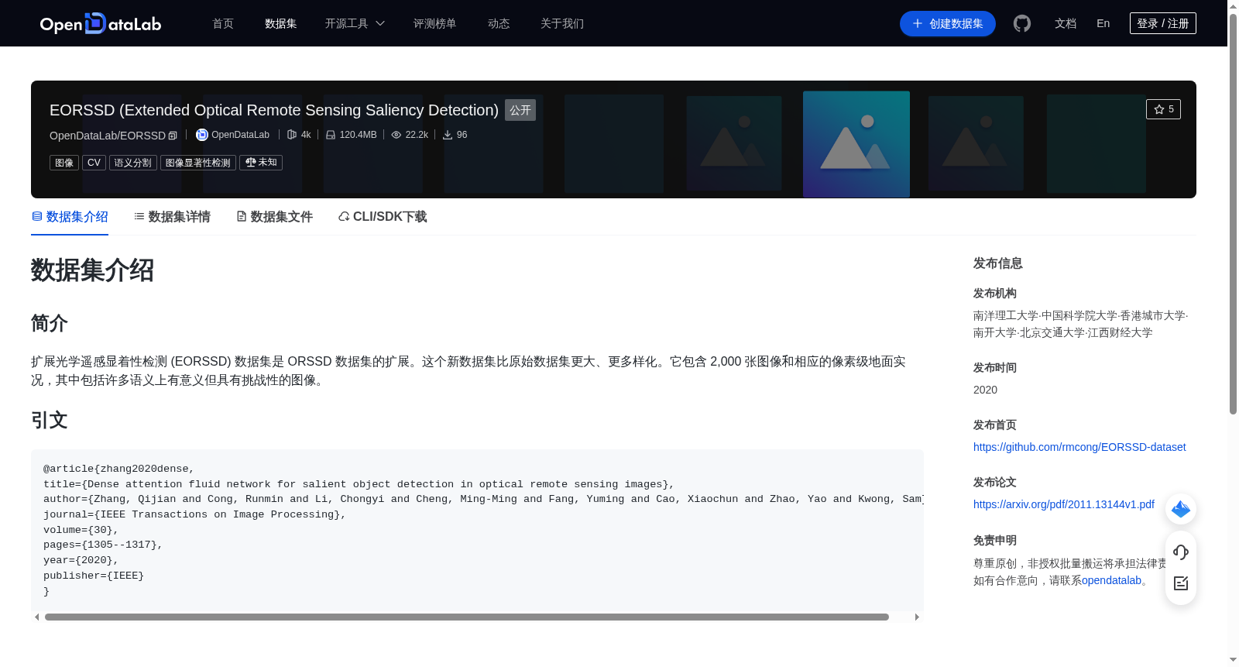Expand the 开源工具 dropdown menu
This screenshot has height=667, width=1239.
pos(355,23)
